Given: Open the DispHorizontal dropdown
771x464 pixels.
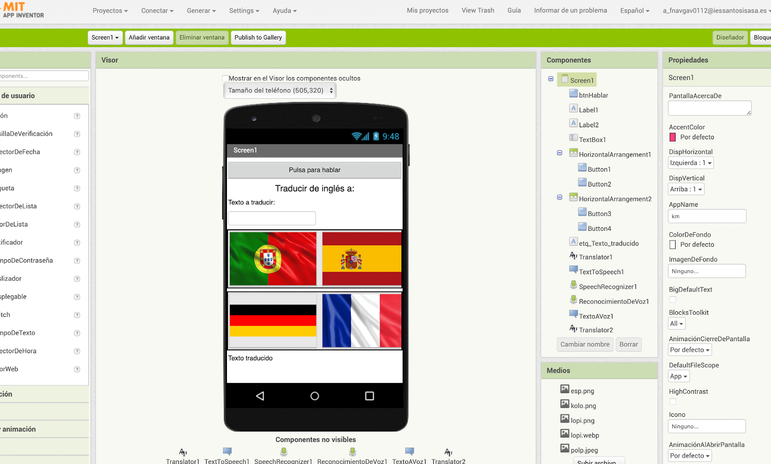Looking at the screenshot, I should pos(691,163).
